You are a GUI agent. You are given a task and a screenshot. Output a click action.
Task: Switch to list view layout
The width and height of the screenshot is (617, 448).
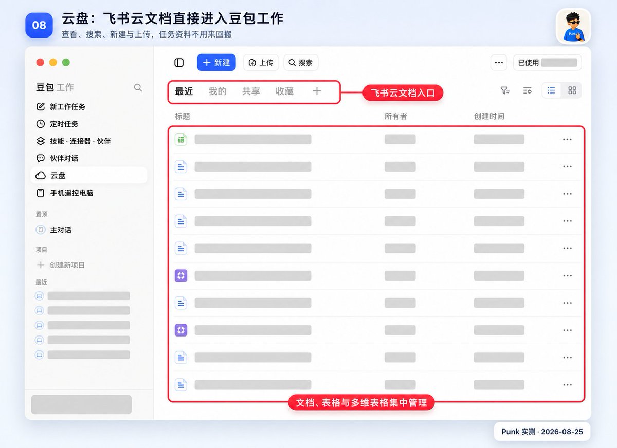coord(552,90)
